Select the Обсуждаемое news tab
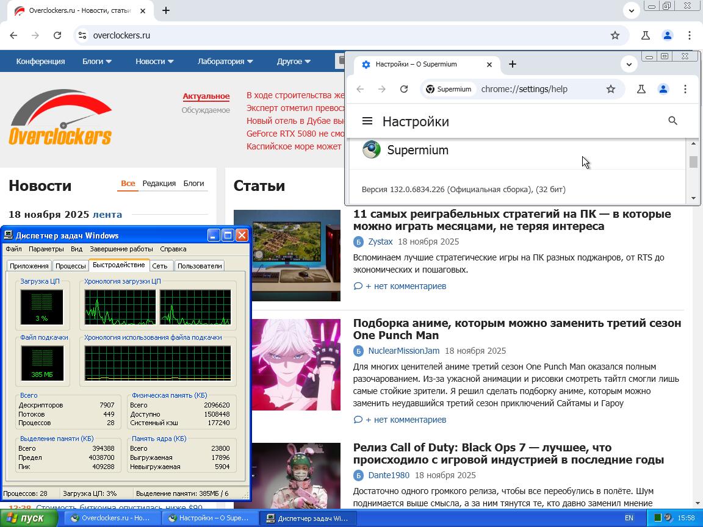 coord(206,110)
